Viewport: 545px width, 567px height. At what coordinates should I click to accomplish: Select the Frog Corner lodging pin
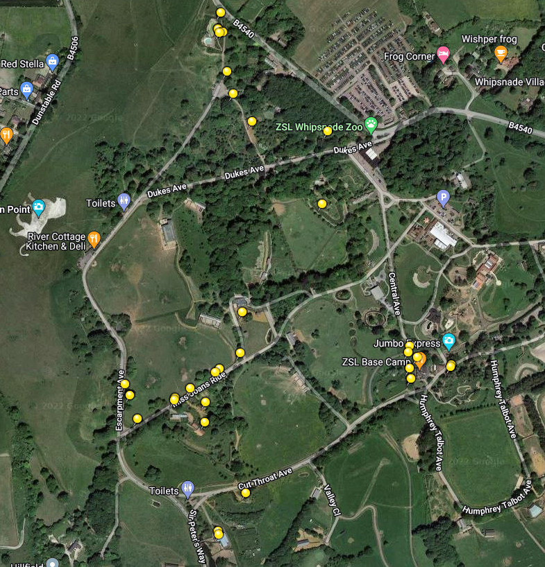click(443, 55)
